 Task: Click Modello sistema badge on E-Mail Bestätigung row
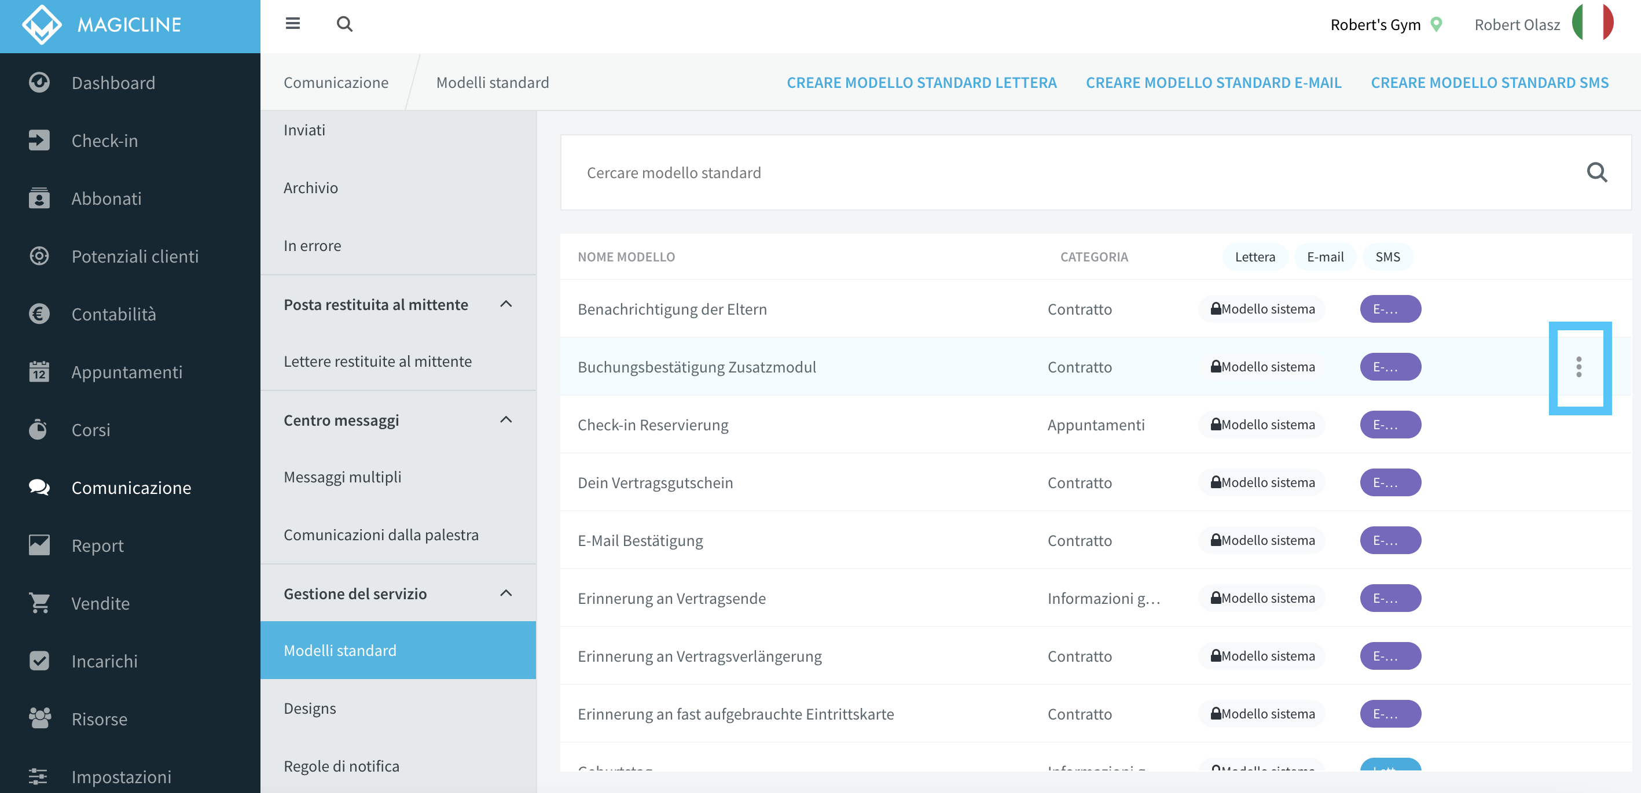pyautogui.click(x=1262, y=541)
